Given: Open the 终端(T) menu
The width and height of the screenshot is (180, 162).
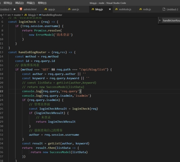Looking at the screenshot, I should click(31, 3).
